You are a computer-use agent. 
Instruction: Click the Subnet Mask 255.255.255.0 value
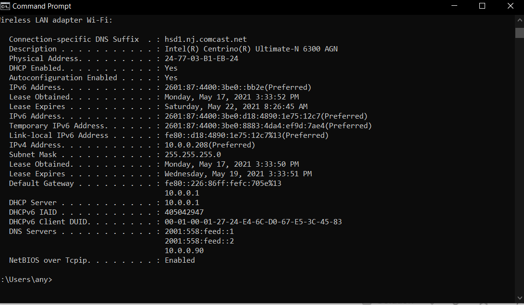pos(193,155)
